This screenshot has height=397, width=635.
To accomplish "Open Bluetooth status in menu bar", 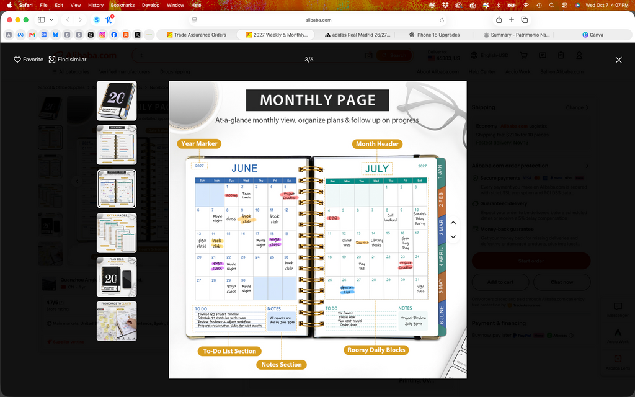I will 499,5.
